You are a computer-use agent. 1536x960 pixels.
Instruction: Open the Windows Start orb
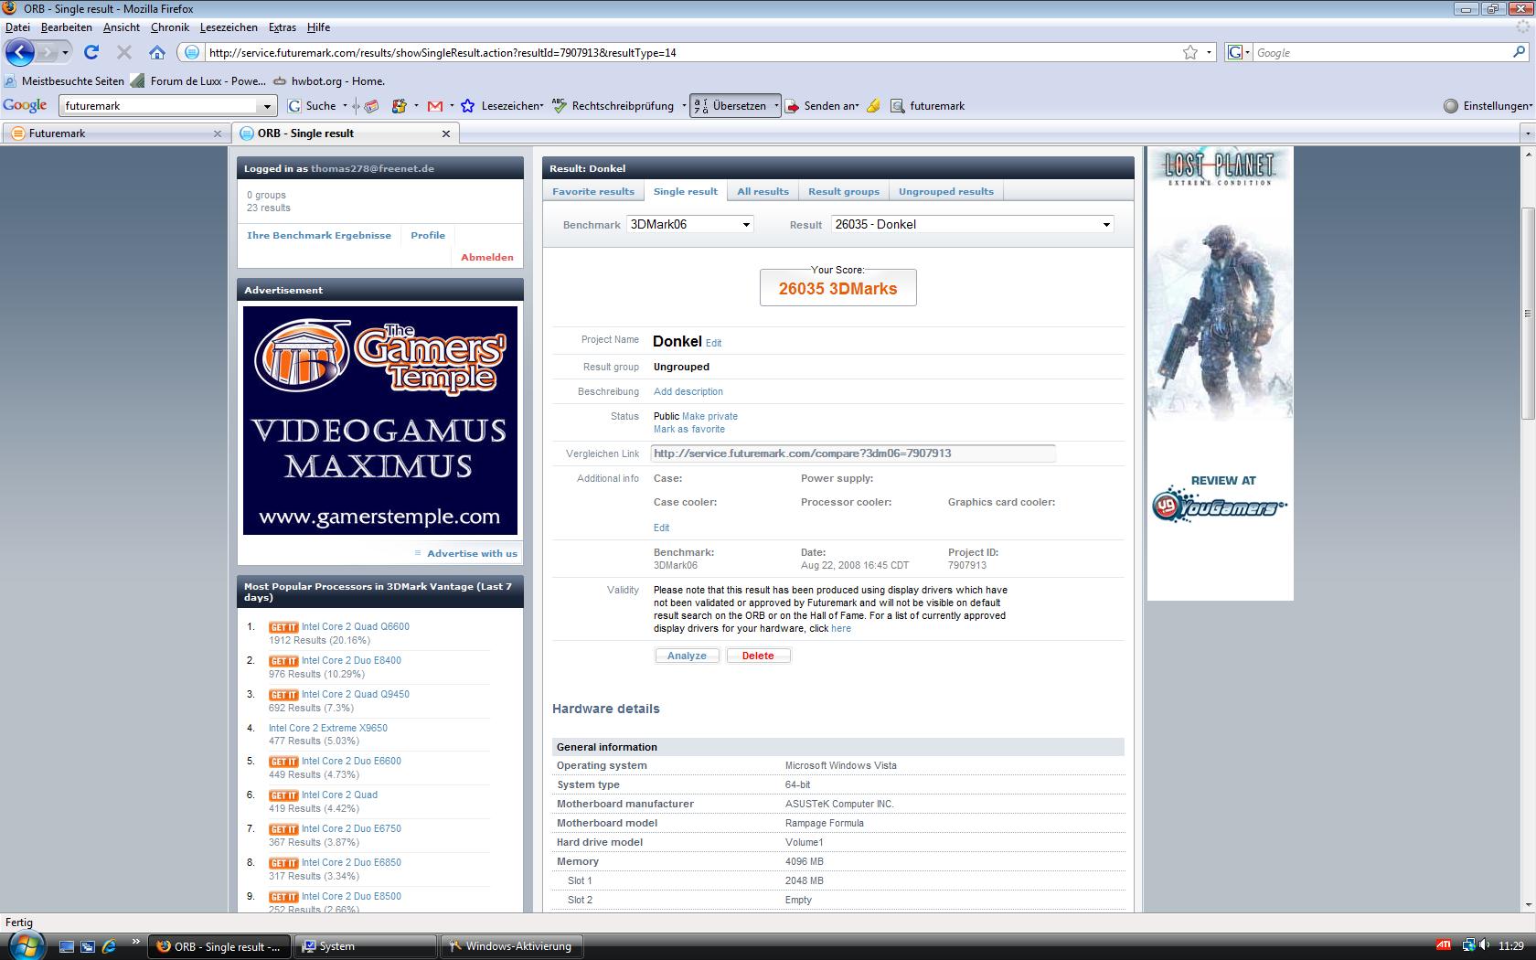(25, 945)
